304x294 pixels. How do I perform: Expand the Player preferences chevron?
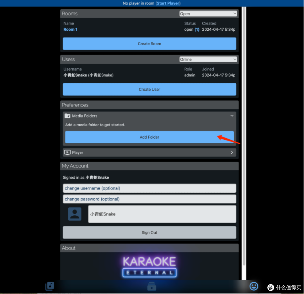[x=232, y=152]
